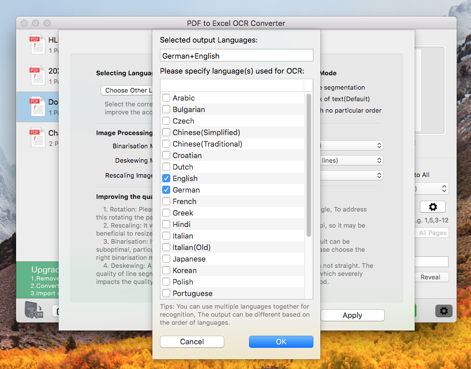Click the OK button
The width and height of the screenshot is (471, 369).
coord(281,341)
